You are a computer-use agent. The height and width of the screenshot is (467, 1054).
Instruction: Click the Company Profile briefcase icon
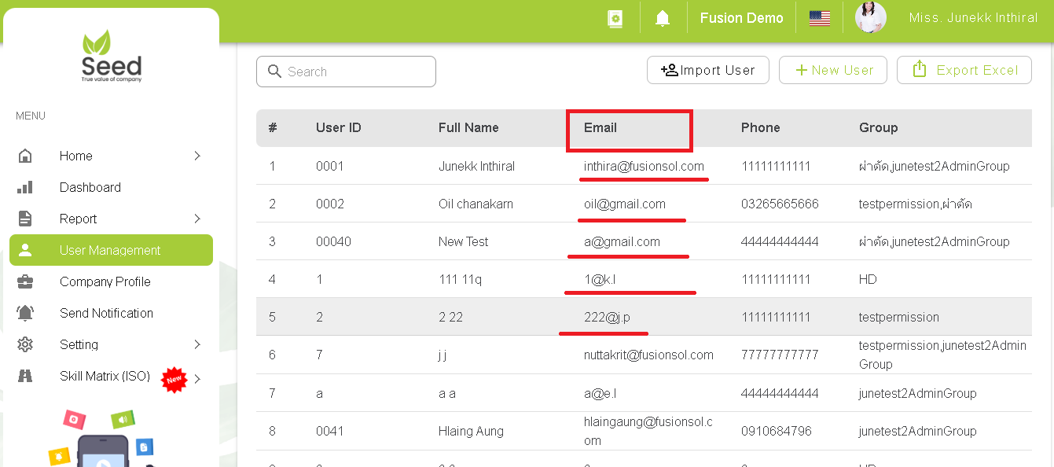[25, 281]
